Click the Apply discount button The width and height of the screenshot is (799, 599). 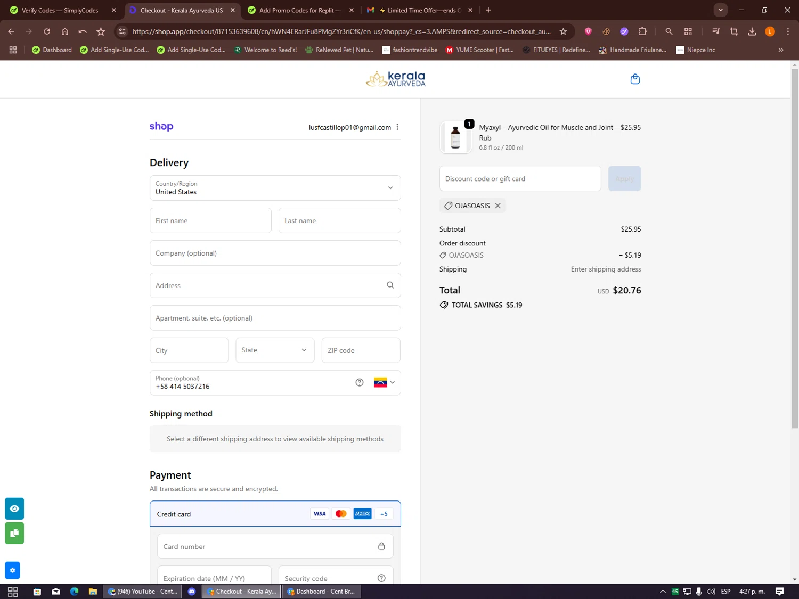click(x=624, y=178)
